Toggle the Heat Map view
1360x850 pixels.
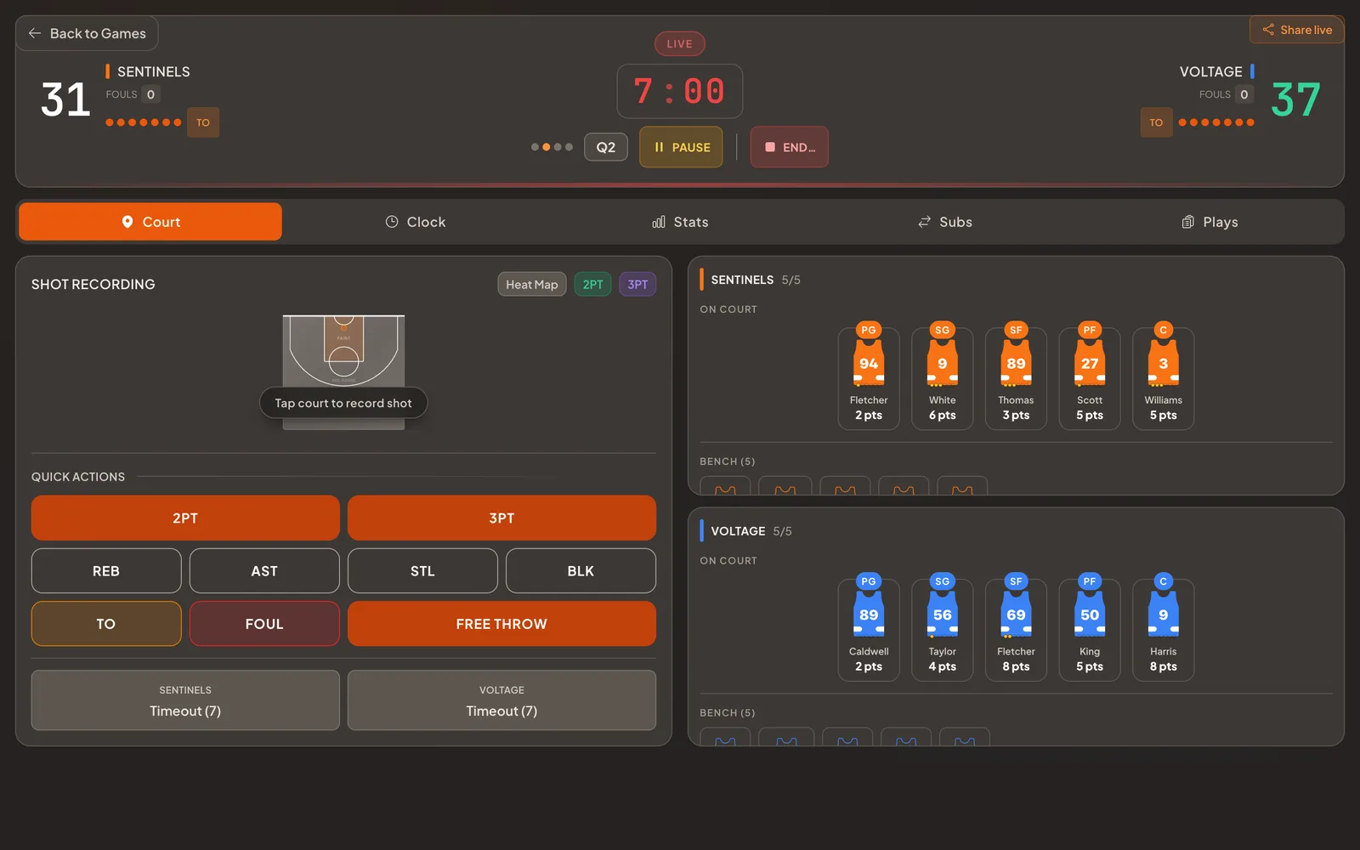532,285
